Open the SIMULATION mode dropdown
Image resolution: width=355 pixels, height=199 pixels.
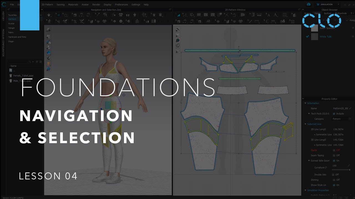(x=328, y=4)
